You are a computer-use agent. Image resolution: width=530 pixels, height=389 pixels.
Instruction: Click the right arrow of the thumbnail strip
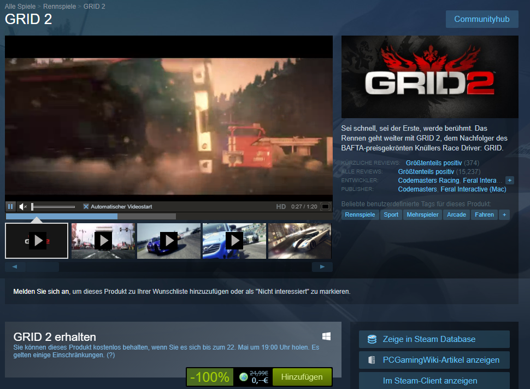[322, 267]
